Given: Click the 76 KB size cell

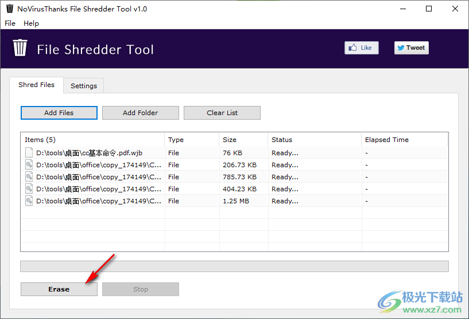Looking at the screenshot, I should tap(232, 153).
